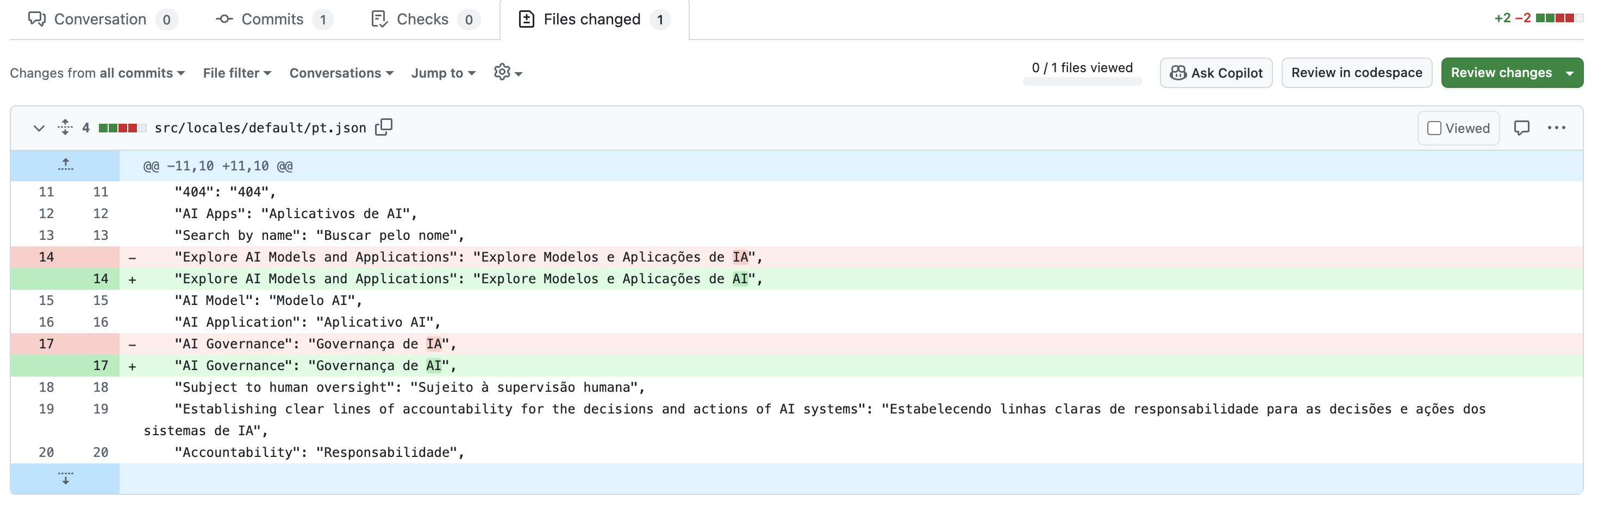The image size is (1598, 509).
Task: Open the Review changes dropdown arrow
Action: [1570, 73]
